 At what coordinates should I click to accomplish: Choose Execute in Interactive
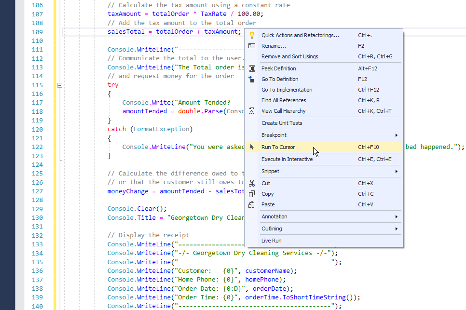pos(324,159)
